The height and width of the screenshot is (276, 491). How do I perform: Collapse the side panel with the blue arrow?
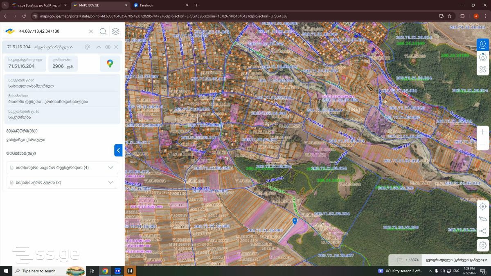click(x=118, y=150)
